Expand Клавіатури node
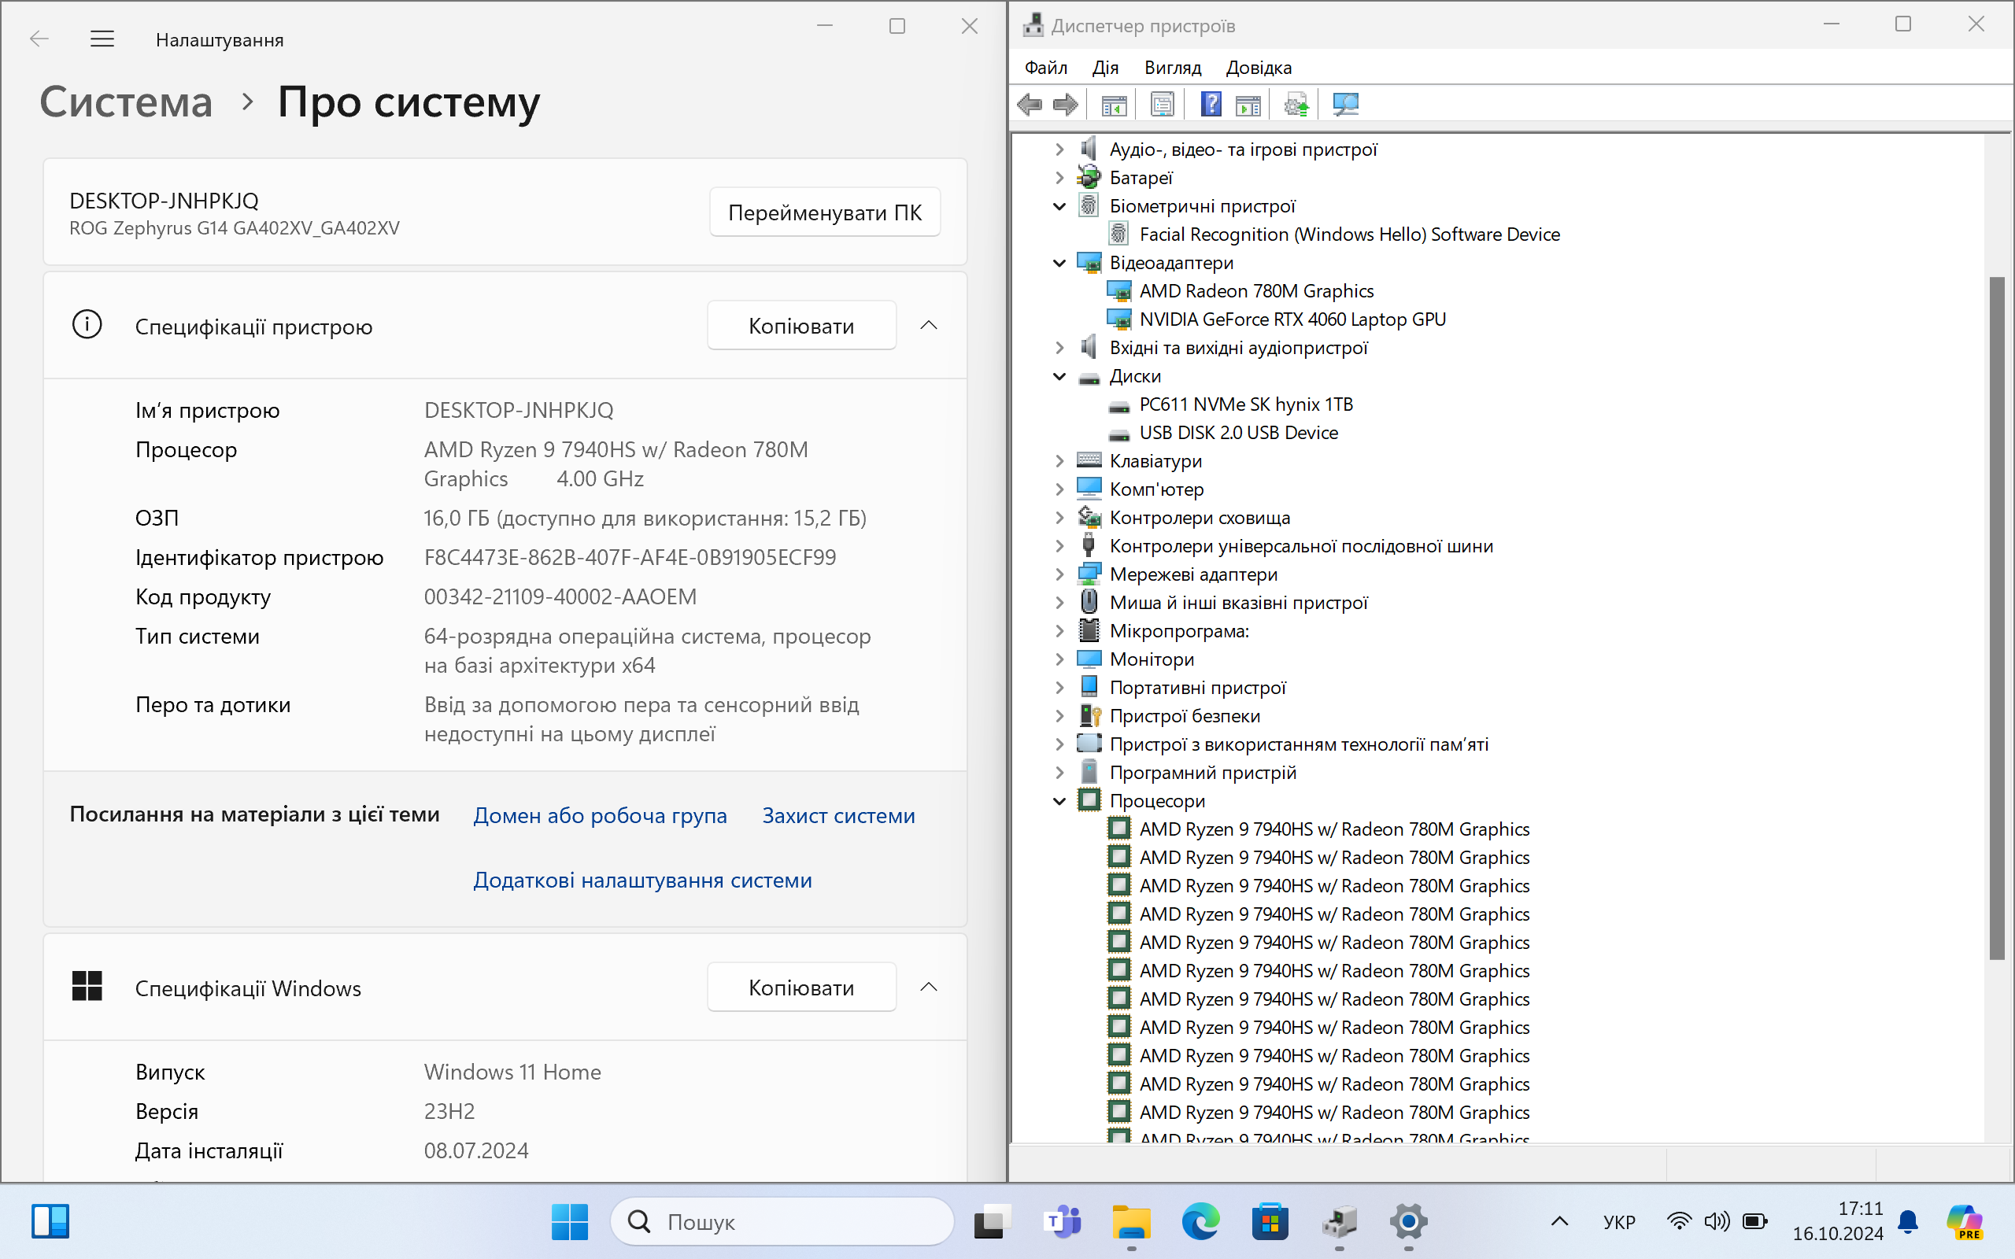The image size is (2015, 1259). 1060,460
